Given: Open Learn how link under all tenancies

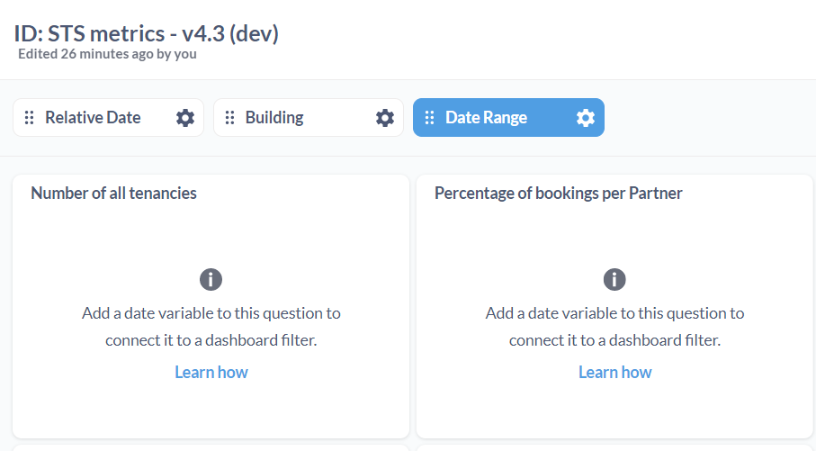Looking at the screenshot, I should [211, 373].
